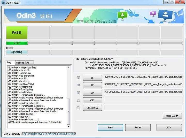186x138 pixels.
Task: Uncheck the CP file checkbox
Action: (x=78, y=93)
